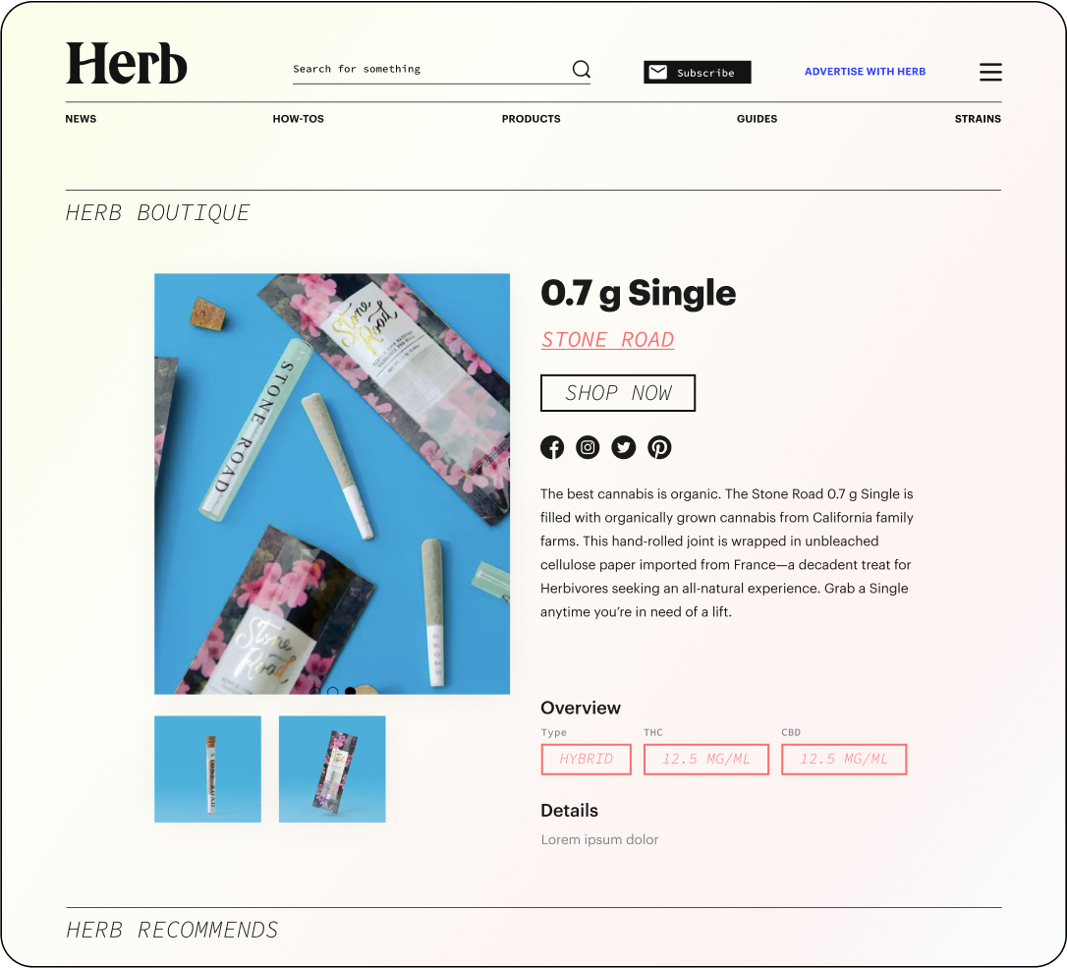Image resolution: width=1067 pixels, height=968 pixels.
Task: Click ADVERTISE WITH HERB link
Action: click(x=865, y=72)
